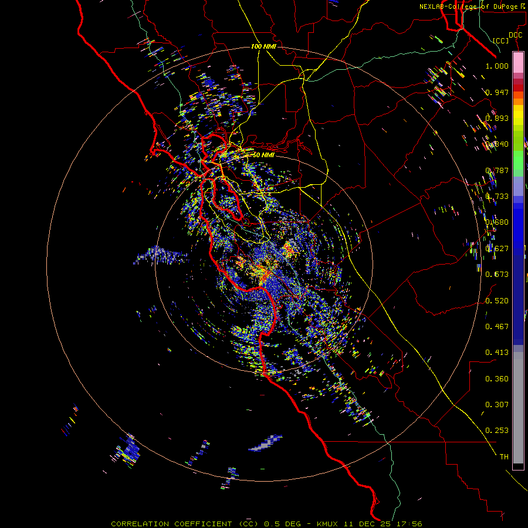
Task: Click the "17:56" timestamp in the caption
Action: (x=409, y=524)
